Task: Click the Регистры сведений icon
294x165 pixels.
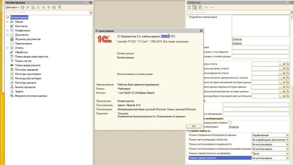Action: 12,70
